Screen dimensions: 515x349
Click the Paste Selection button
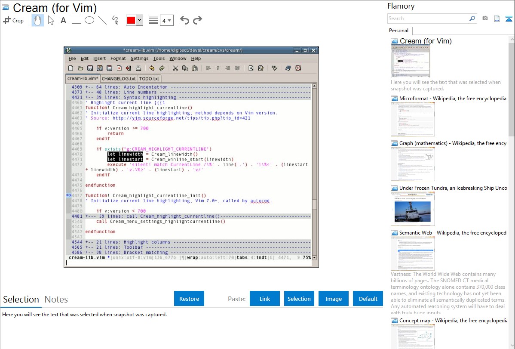(299, 299)
